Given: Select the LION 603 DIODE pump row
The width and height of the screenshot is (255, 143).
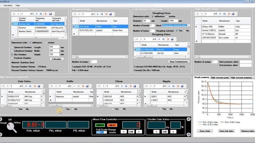Looking at the screenshot, I should pos(223,38).
